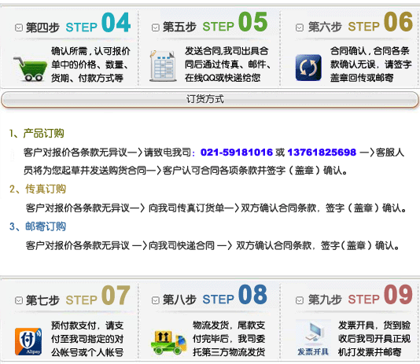Click the large 09 step number
The width and height of the screenshot is (420, 364).
tap(398, 295)
